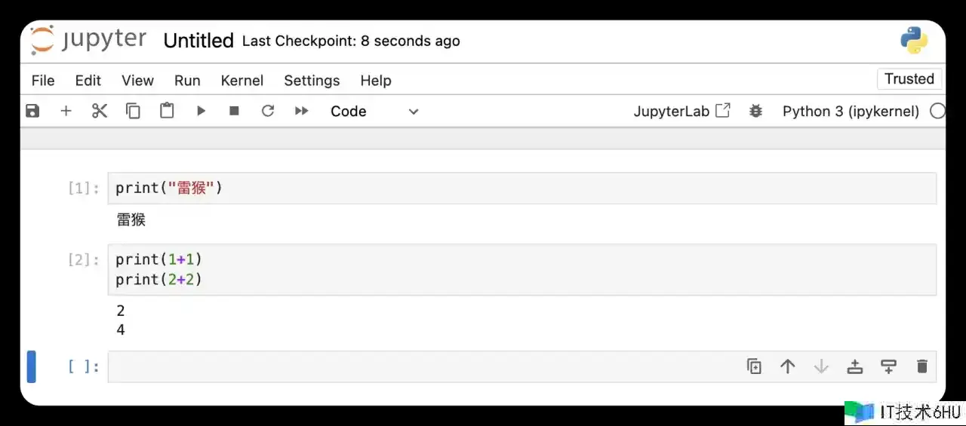This screenshot has height=426, width=966.
Task: Interrupt the kernel with the stop icon
Action: coord(234,111)
